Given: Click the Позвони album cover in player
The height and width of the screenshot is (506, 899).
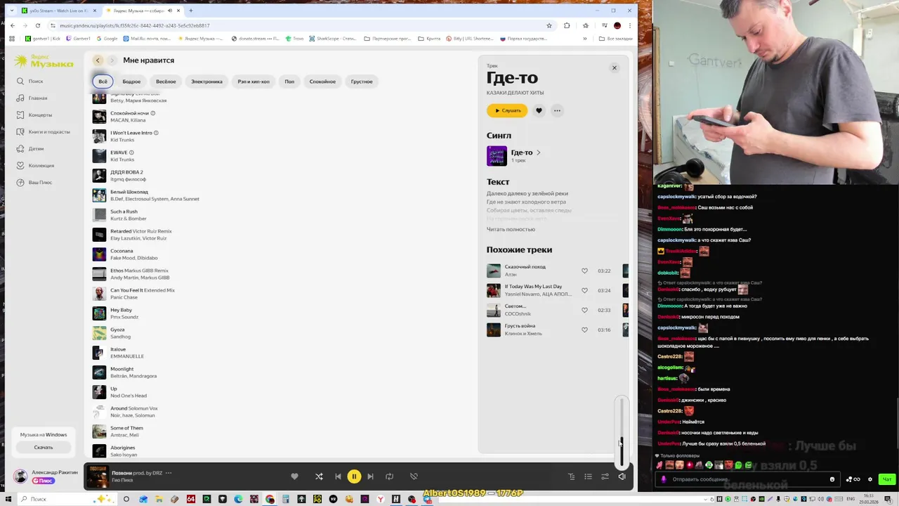Looking at the screenshot, I should pyautogui.click(x=98, y=476).
